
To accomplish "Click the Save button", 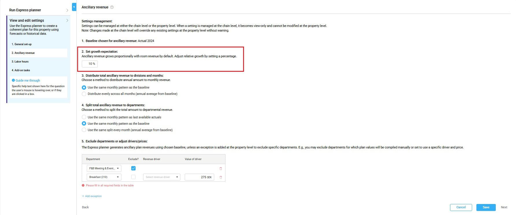I will [x=486, y=207].
